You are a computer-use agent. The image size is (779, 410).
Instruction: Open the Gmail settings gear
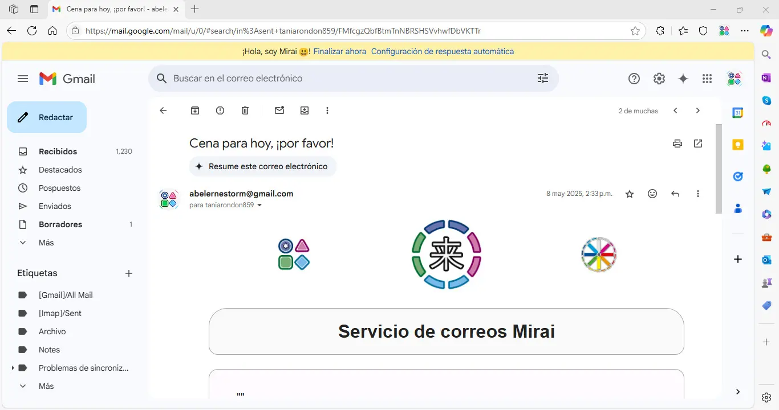click(659, 78)
